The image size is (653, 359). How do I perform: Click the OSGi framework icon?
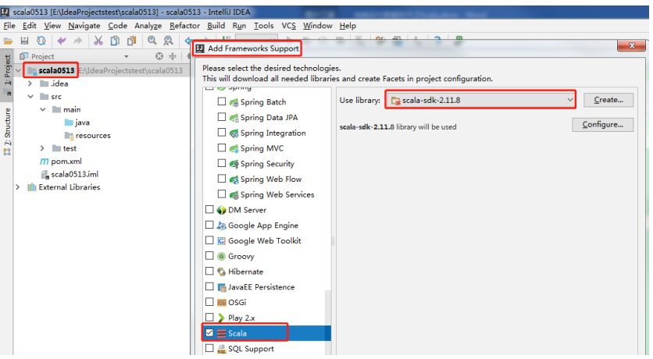[222, 303]
